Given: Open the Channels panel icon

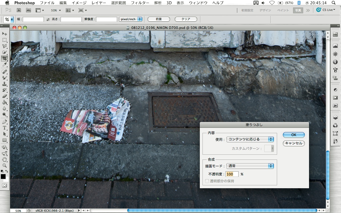Looking at the screenshot, I should 335,125.
